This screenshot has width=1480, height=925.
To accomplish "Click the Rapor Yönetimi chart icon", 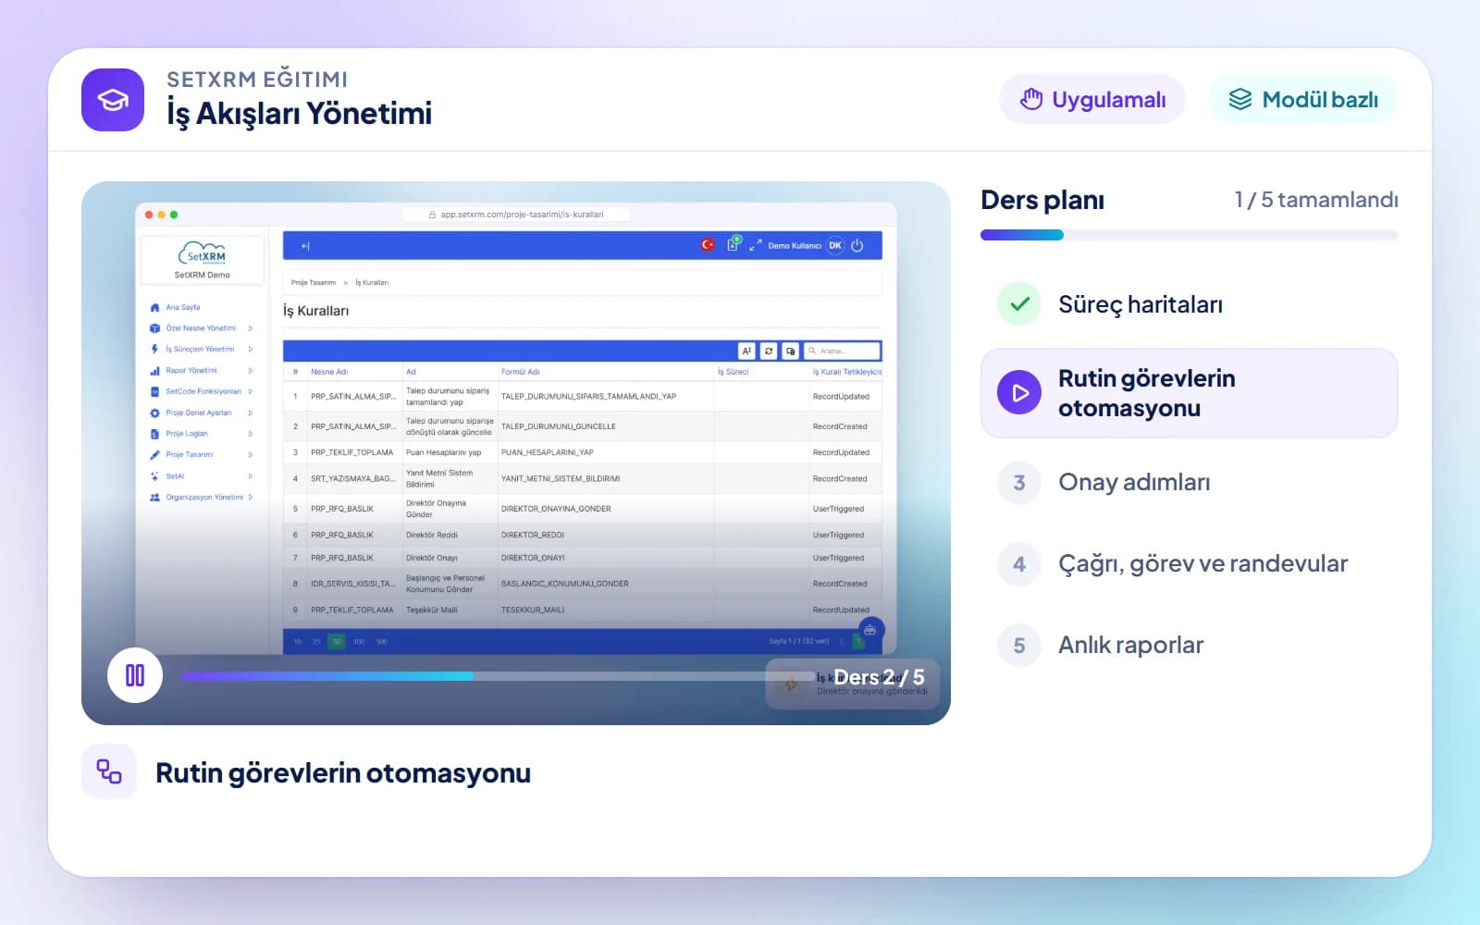I will [154, 371].
